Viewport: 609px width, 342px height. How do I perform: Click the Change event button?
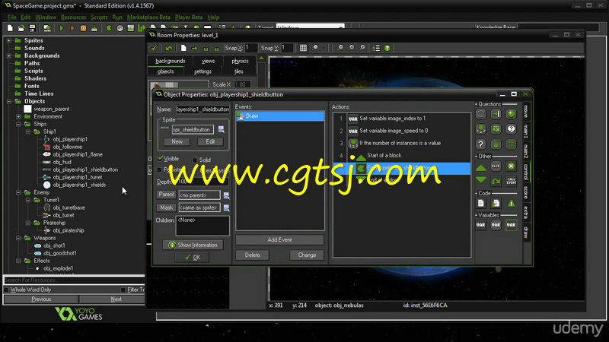click(x=307, y=255)
